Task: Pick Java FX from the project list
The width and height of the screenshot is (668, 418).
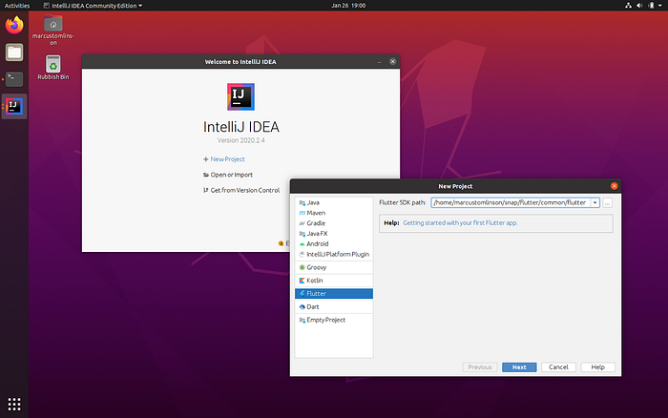Action: click(x=334, y=234)
